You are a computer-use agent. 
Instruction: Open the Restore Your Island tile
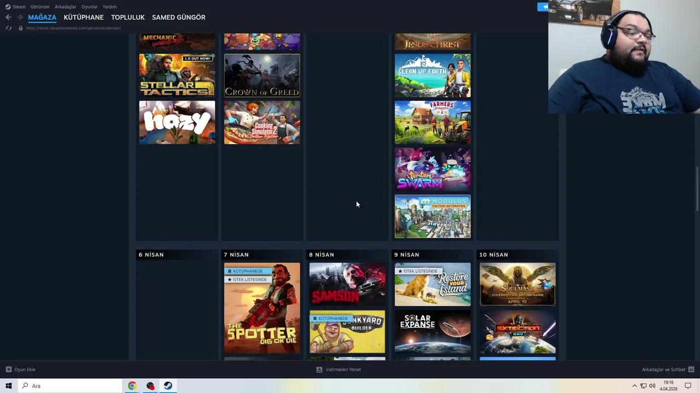click(433, 284)
